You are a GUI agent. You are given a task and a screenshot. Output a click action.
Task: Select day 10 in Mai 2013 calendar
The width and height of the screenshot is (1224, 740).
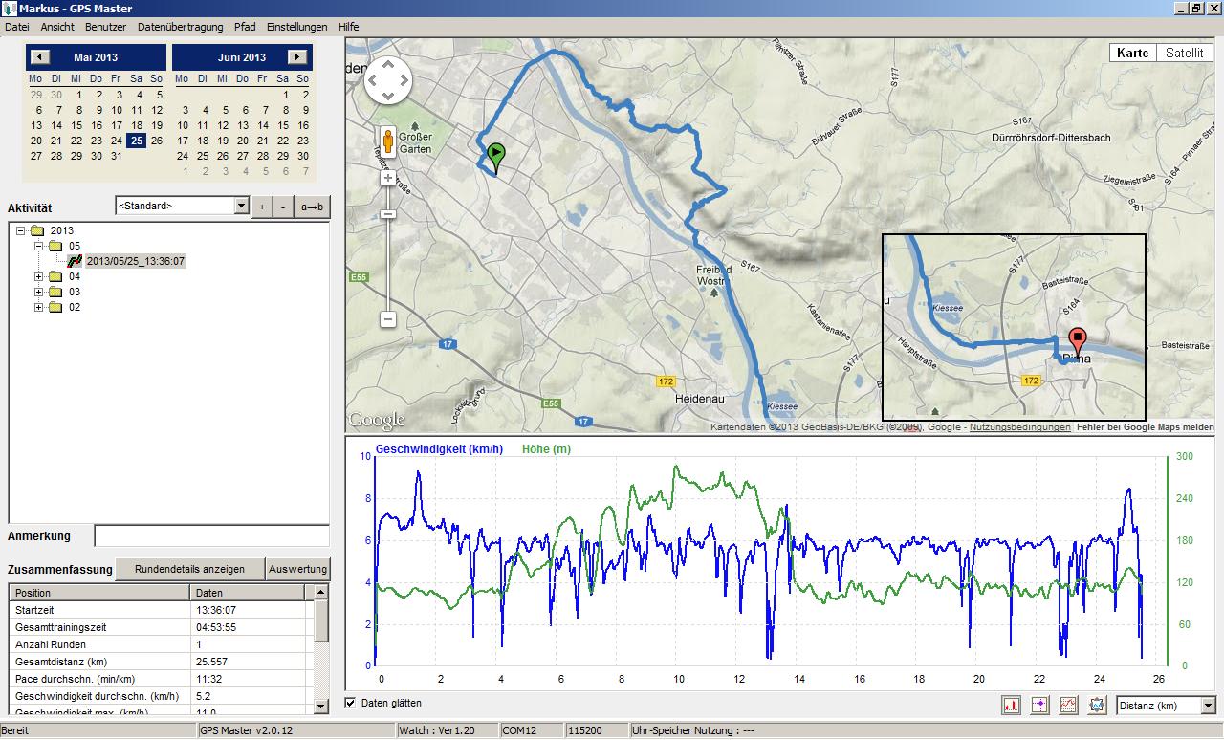click(x=117, y=110)
